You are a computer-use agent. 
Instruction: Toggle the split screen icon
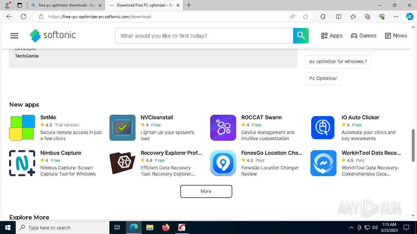338,17
